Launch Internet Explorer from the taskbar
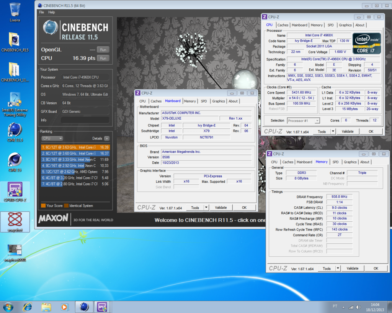The image size is (392, 313). point(28,307)
